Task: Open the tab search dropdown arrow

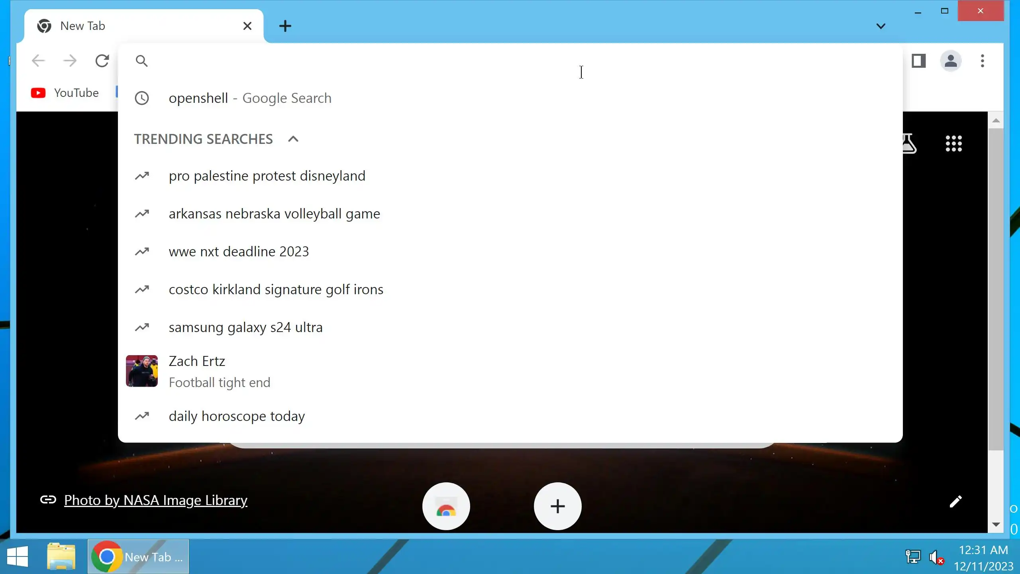Action: pyautogui.click(x=881, y=26)
